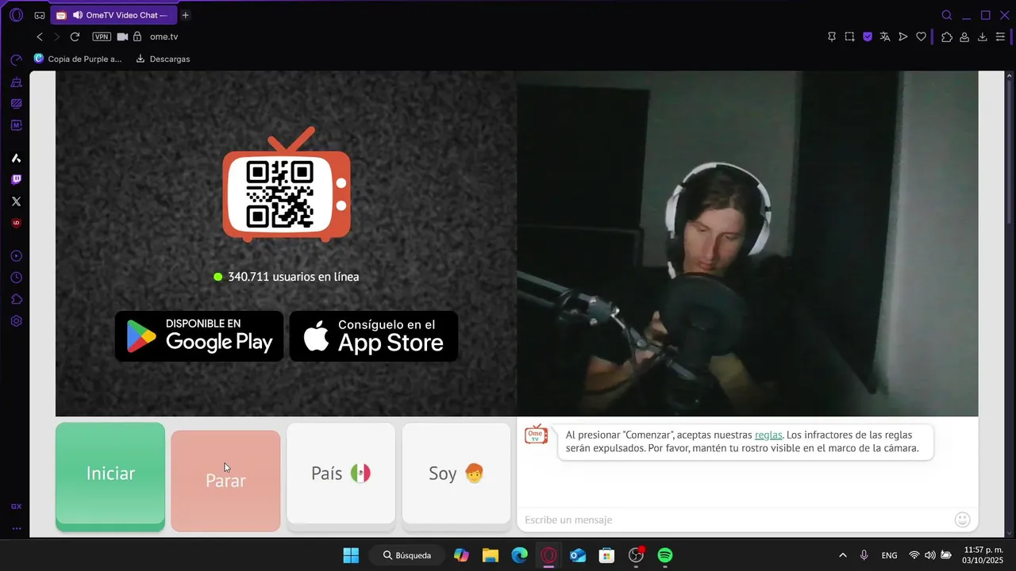The width and height of the screenshot is (1016, 571).
Task: Open Windows Start menu
Action: [351, 555]
